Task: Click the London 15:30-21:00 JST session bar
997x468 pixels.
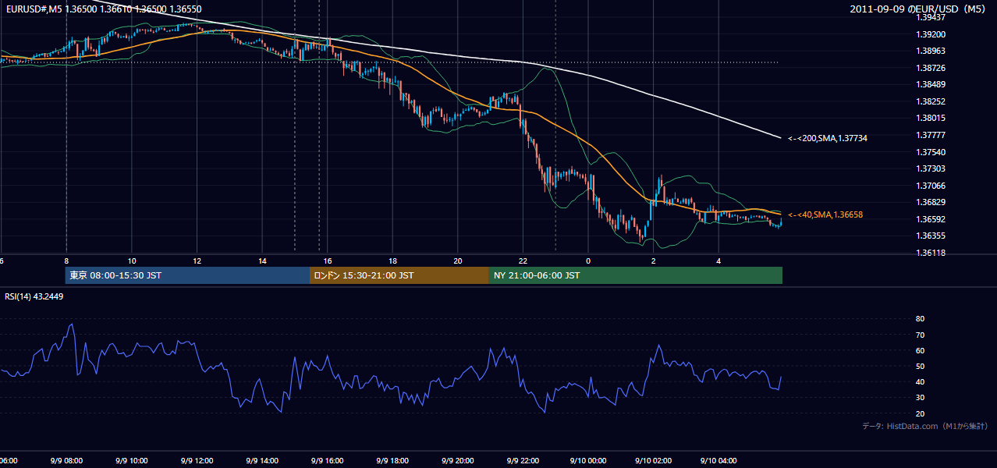Action: tap(399, 275)
